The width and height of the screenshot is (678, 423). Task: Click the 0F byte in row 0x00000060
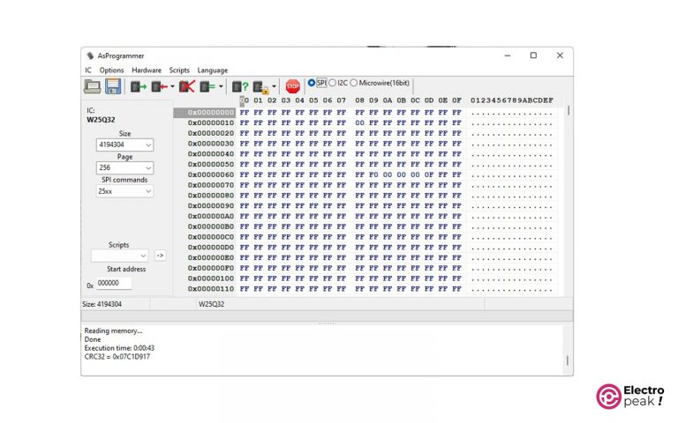pos(429,174)
